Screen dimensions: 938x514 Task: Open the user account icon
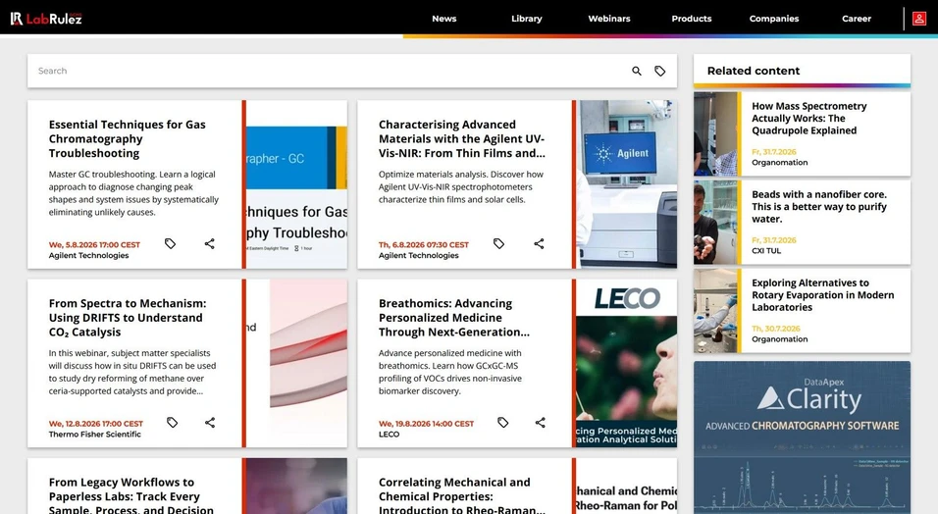[x=918, y=19]
